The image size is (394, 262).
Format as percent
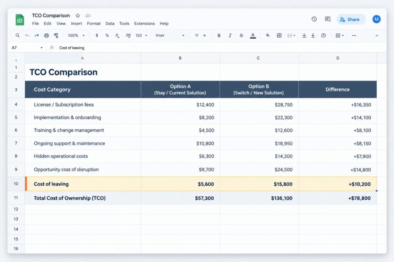(x=107, y=36)
